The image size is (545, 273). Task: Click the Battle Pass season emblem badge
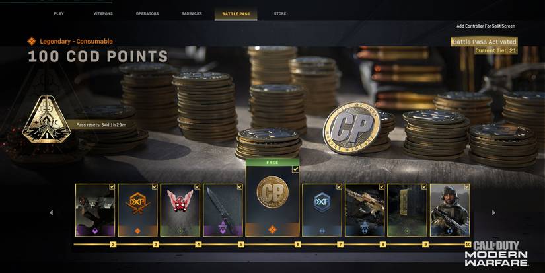point(47,119)
